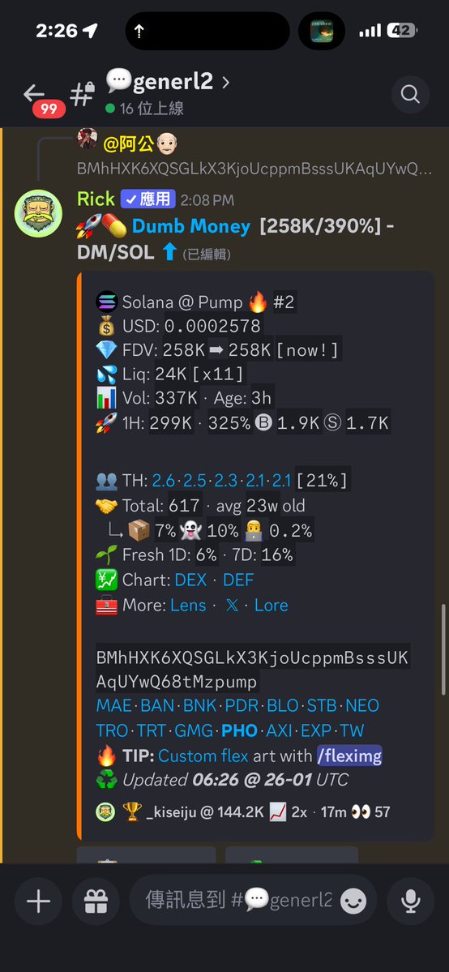
Task: Tap the plus attachment button
Action: pyautogui.click(x=38, y=901)
